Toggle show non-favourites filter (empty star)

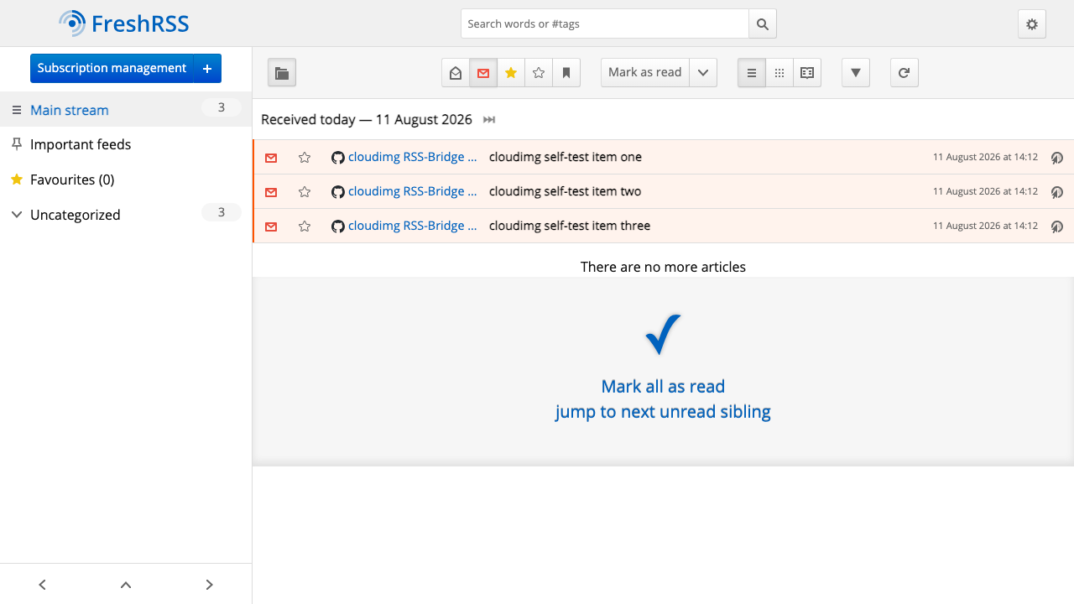(539, 73)
